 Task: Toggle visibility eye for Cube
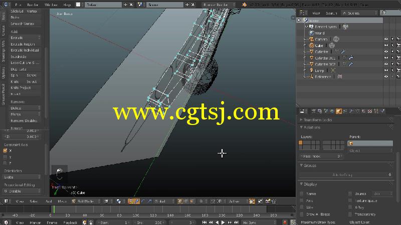[x=386, y=45]
